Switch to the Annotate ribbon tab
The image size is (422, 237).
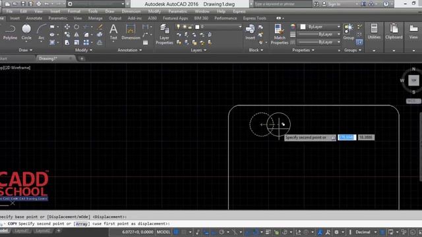click(x=34, y=18)
